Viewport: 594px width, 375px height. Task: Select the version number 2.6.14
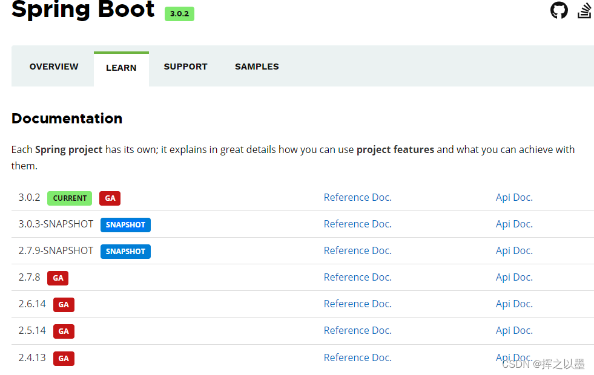tap(32, 304)
